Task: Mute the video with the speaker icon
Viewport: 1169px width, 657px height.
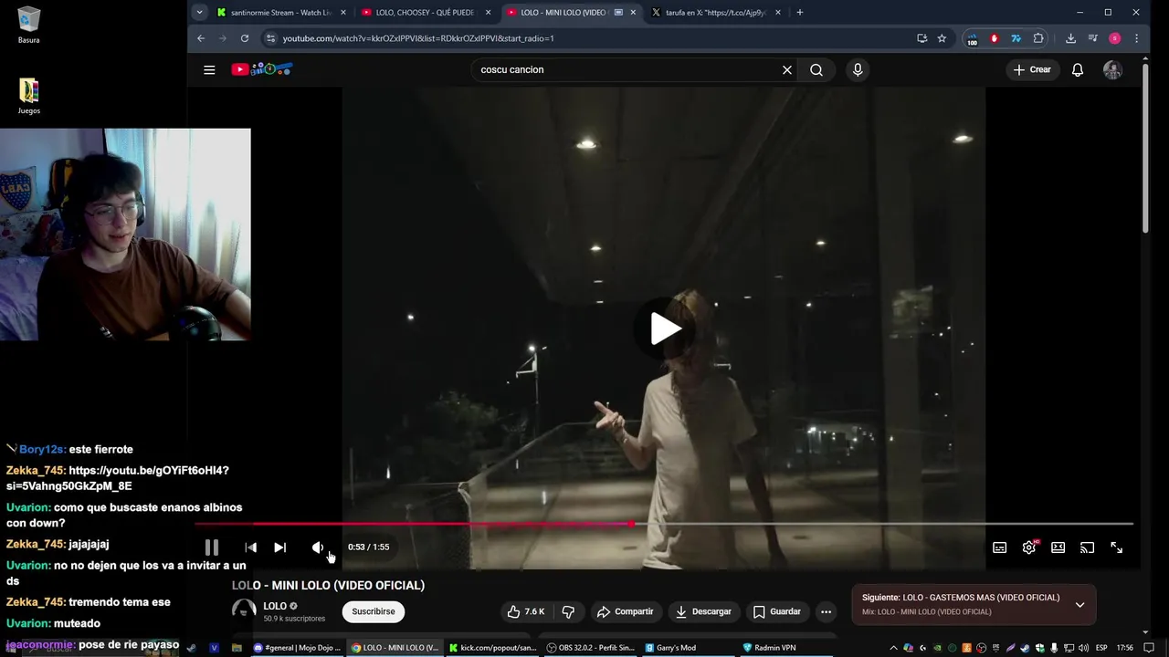Action: click(317, 547)
